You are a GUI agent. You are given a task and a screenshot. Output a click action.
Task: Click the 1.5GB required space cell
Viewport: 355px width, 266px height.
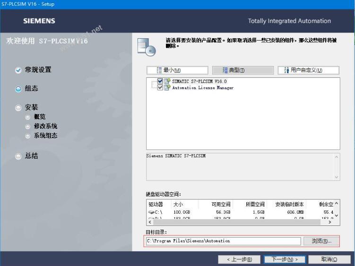[259, 212]
